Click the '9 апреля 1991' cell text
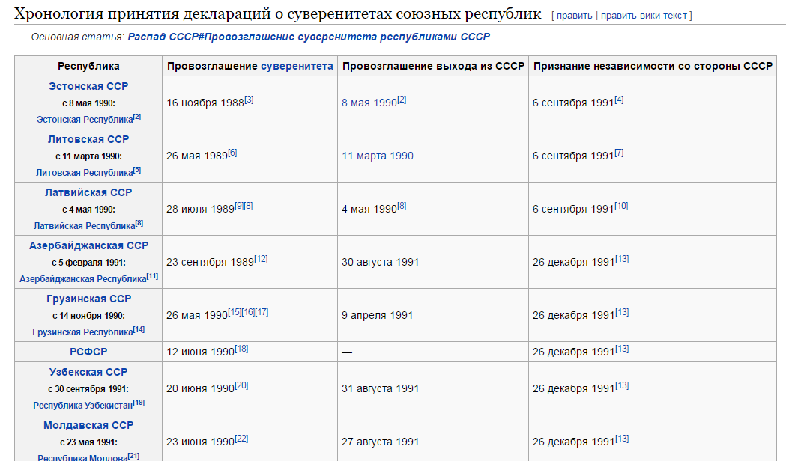This screenshot has height=461, width=786. 378,315
